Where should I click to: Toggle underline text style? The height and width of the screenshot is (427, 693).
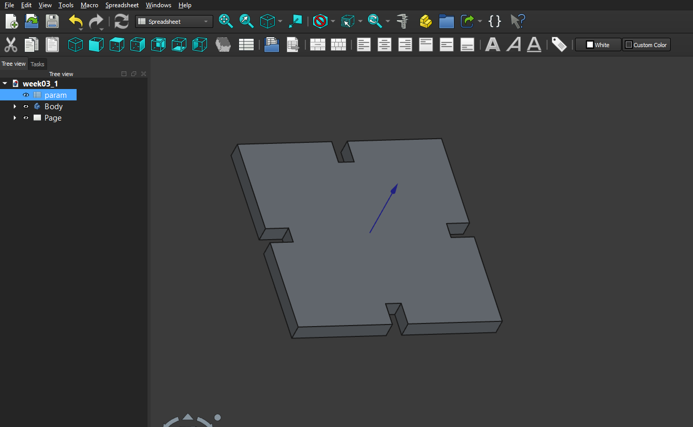tap(534, 45)
